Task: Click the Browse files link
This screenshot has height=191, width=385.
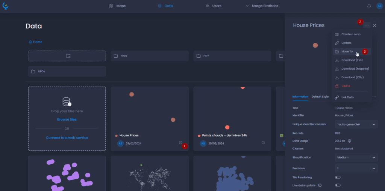Action: tap(67, 119)
